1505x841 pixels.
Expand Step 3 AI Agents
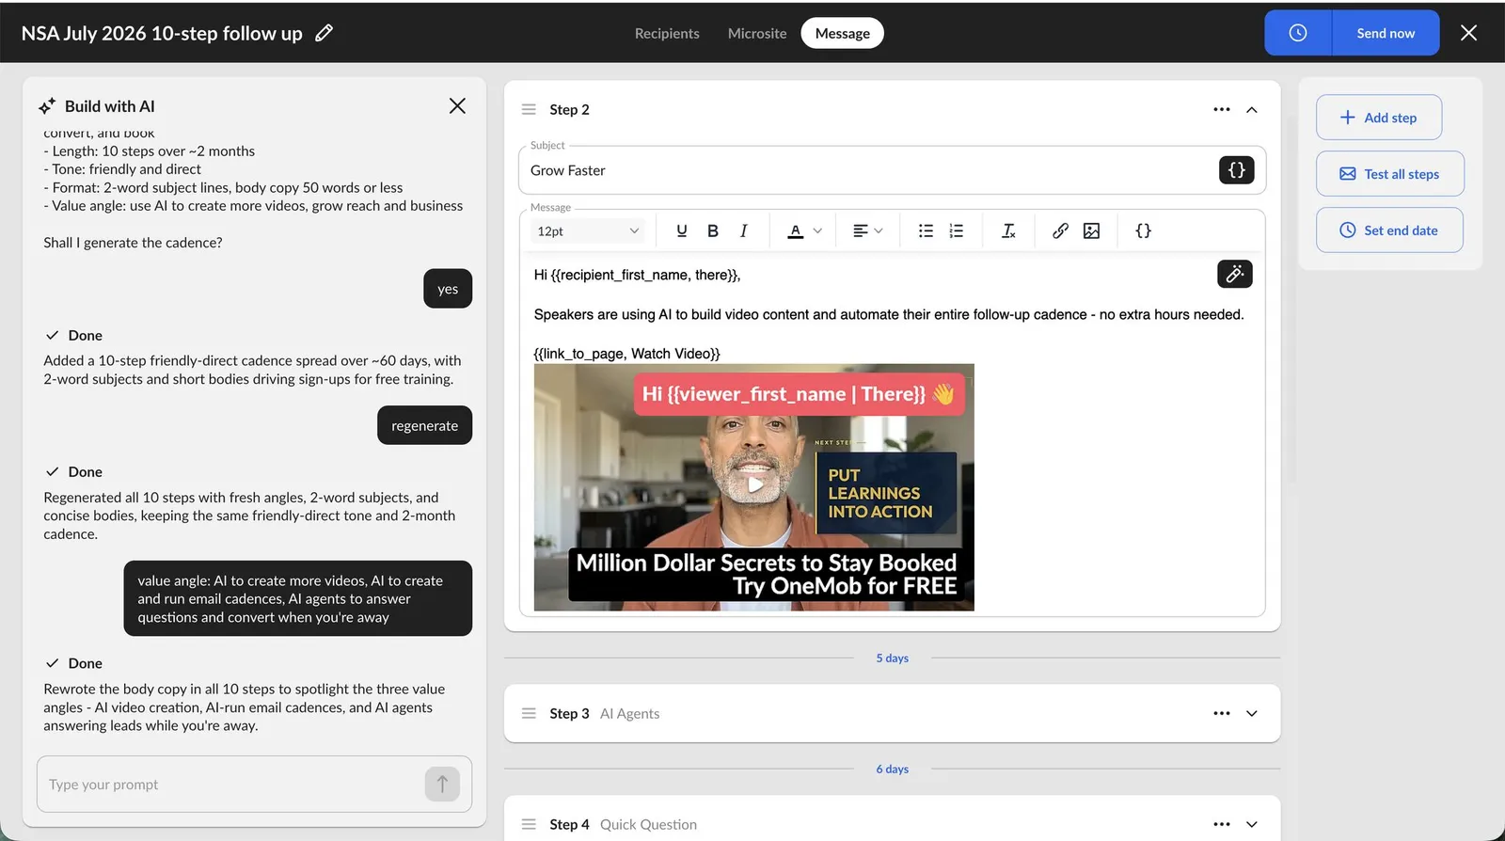click(x=1252, y=713)
